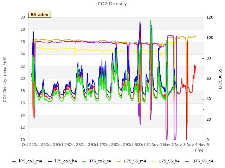This screenshot has width=225, height=168.
Task: Toggle Li75_SS_m4 legend entry
Action: (131, 161)
